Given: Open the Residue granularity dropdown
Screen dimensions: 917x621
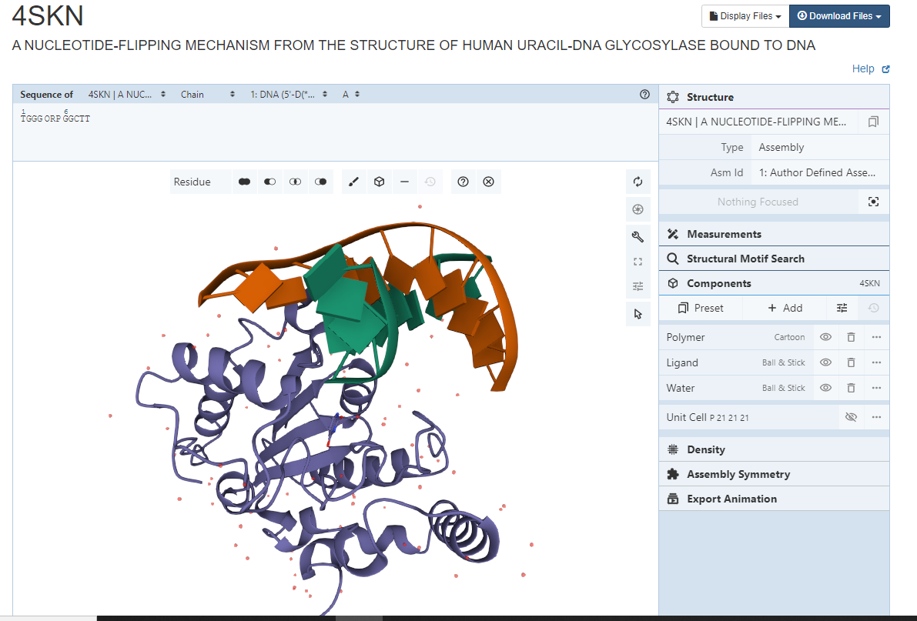Looking at the screenshot, I should pyautogui.click(x=200, y=182).
